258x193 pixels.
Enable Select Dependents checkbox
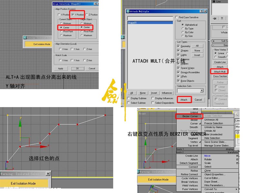click(x=153, y=103)
